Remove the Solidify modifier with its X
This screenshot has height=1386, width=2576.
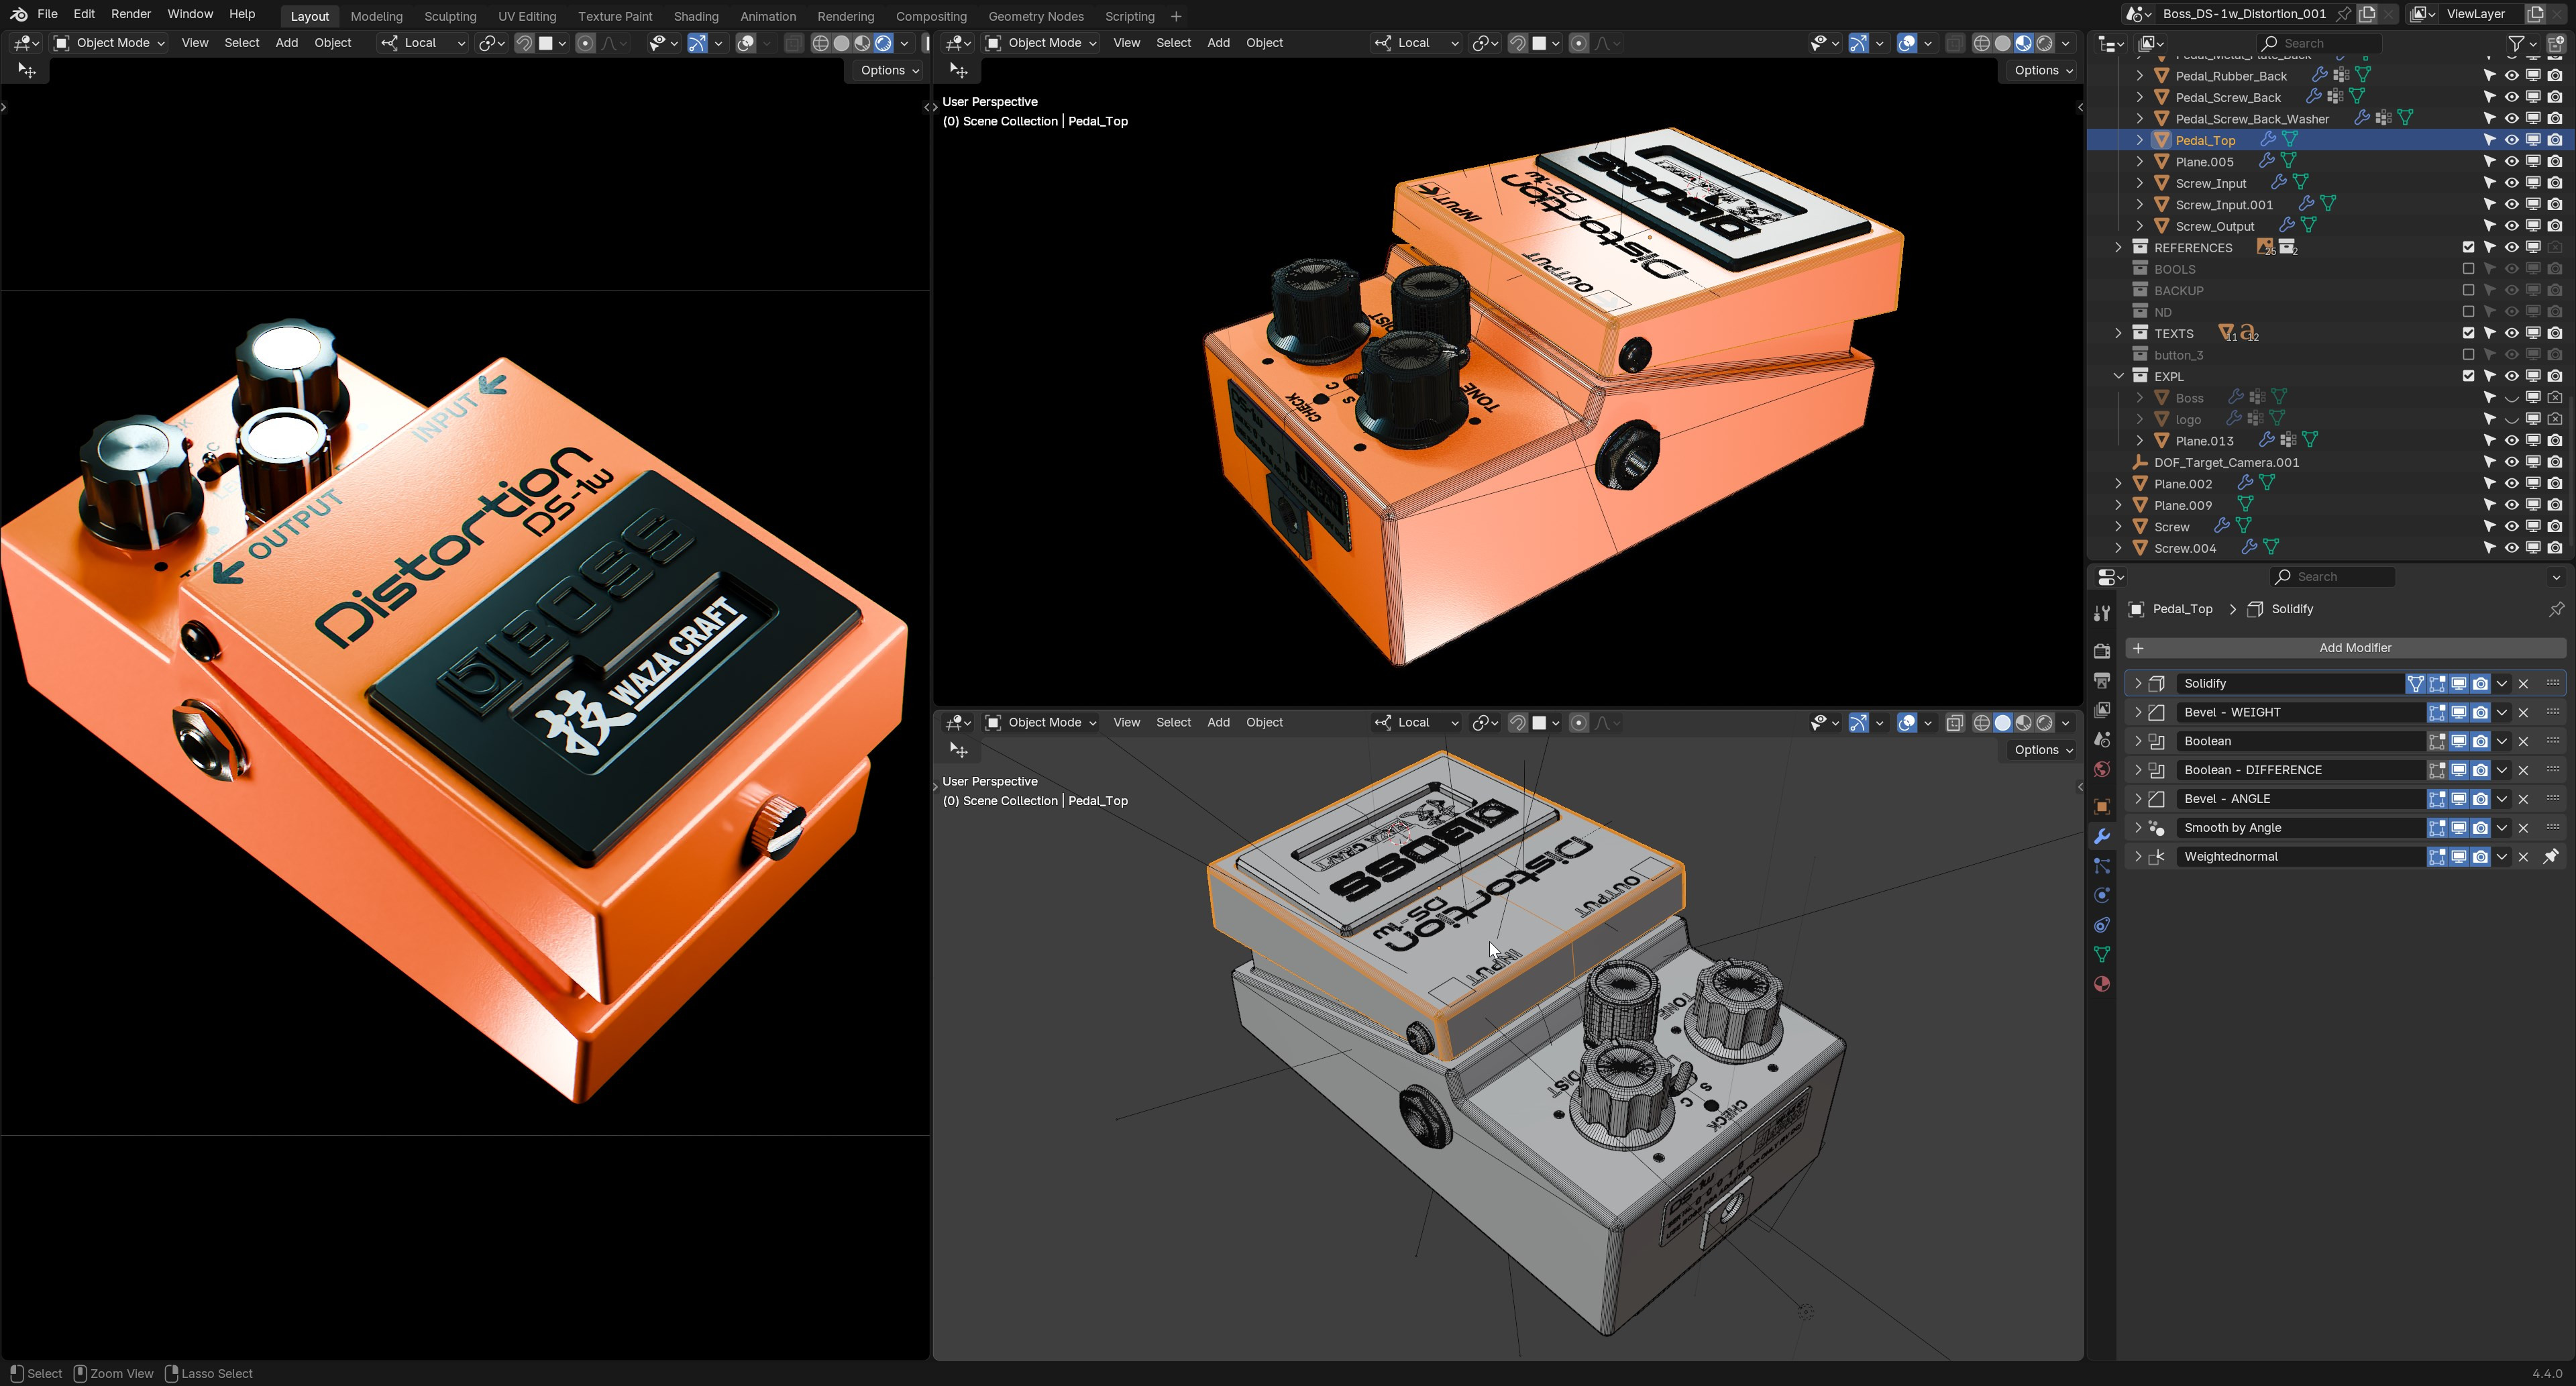pyautogui.click(x=2523, y=684)
